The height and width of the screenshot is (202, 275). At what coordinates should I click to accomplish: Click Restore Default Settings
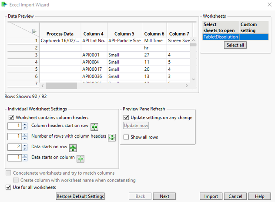coord(80,196)
